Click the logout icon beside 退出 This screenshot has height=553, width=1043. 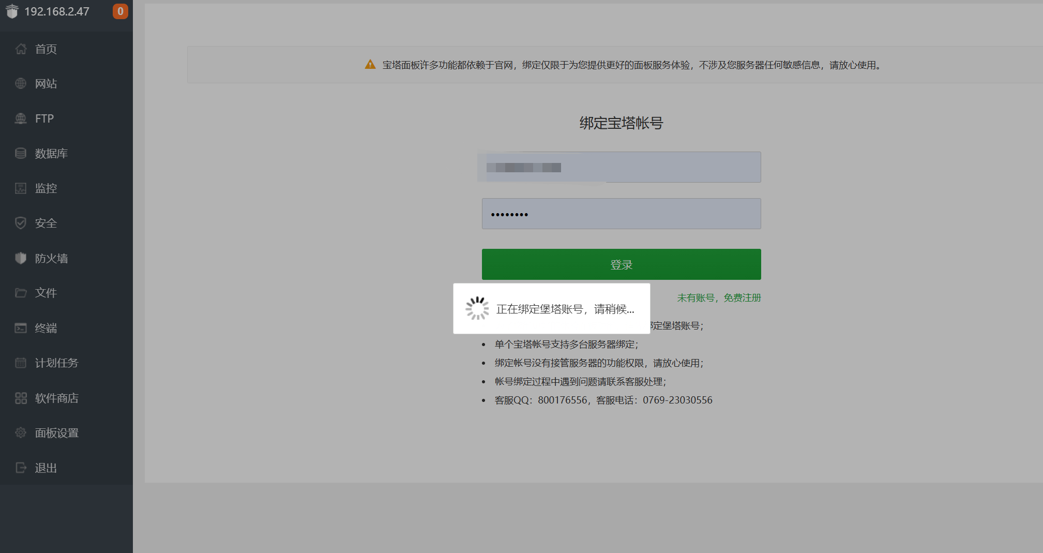tap(21, 468)
